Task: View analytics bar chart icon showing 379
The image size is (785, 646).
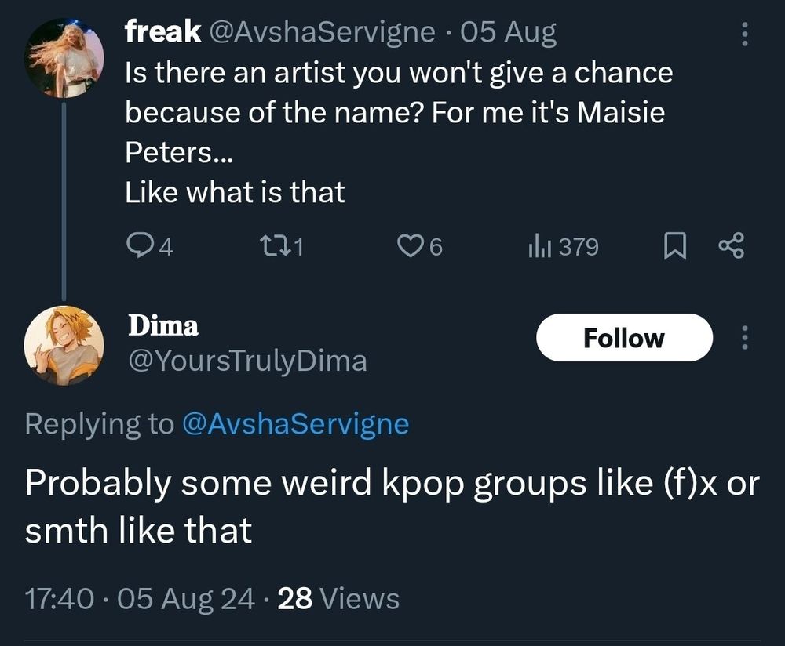Action: [539, 248]
